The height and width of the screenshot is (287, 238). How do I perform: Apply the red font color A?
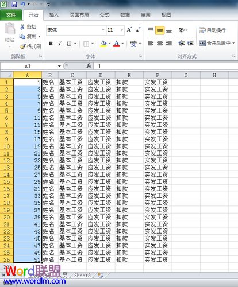point(116,44)
